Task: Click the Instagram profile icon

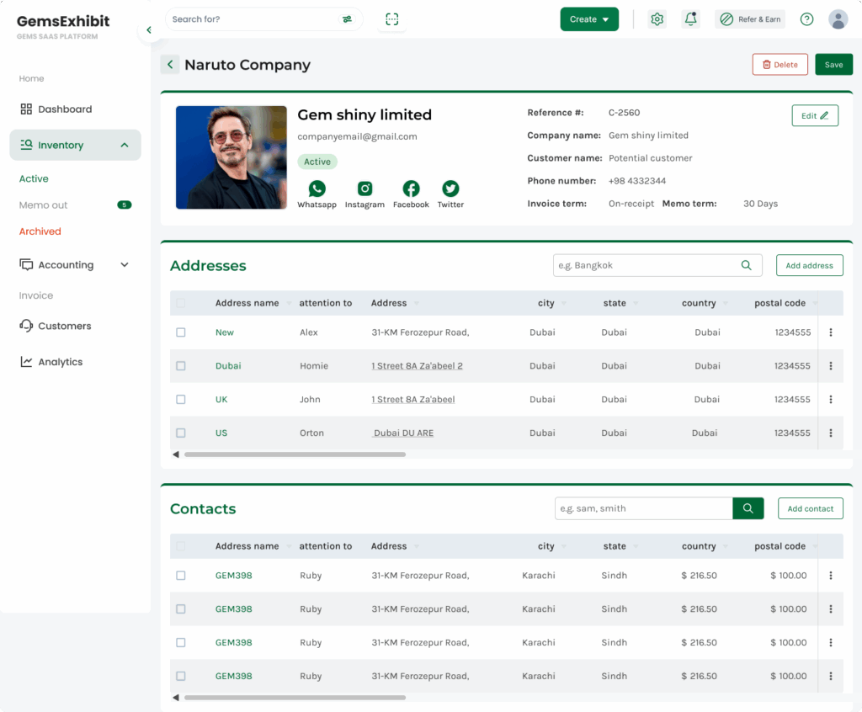Action: tap(364, 189)
